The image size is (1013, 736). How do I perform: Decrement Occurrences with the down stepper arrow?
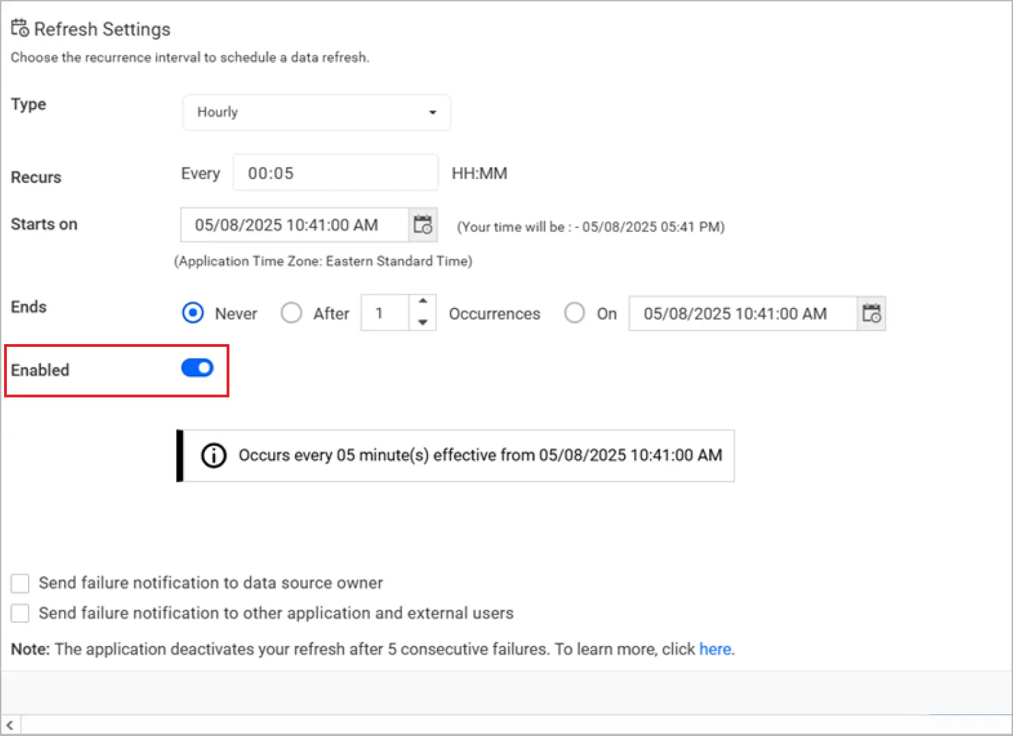tap(423, 322)
